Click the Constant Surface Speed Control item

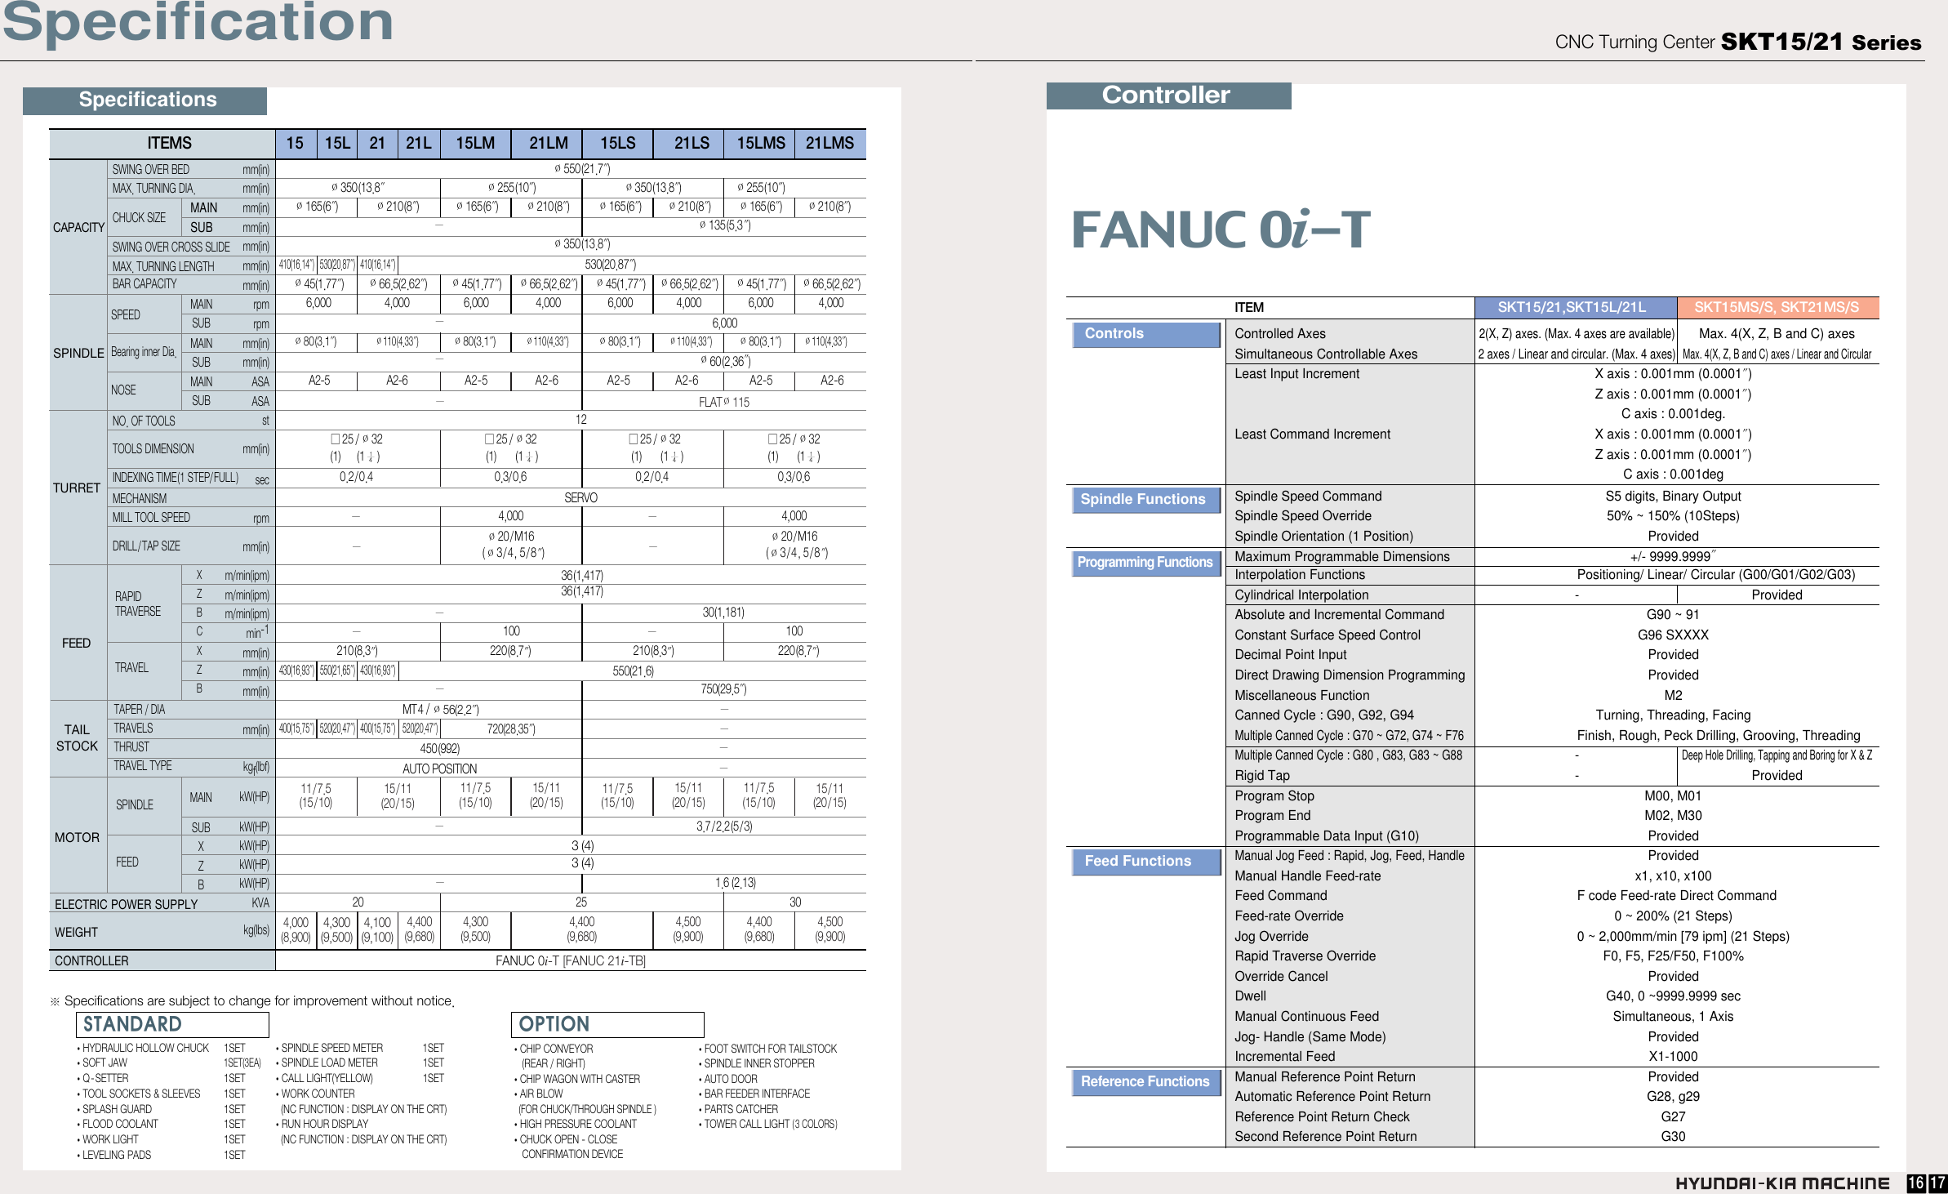[1328, 635]
